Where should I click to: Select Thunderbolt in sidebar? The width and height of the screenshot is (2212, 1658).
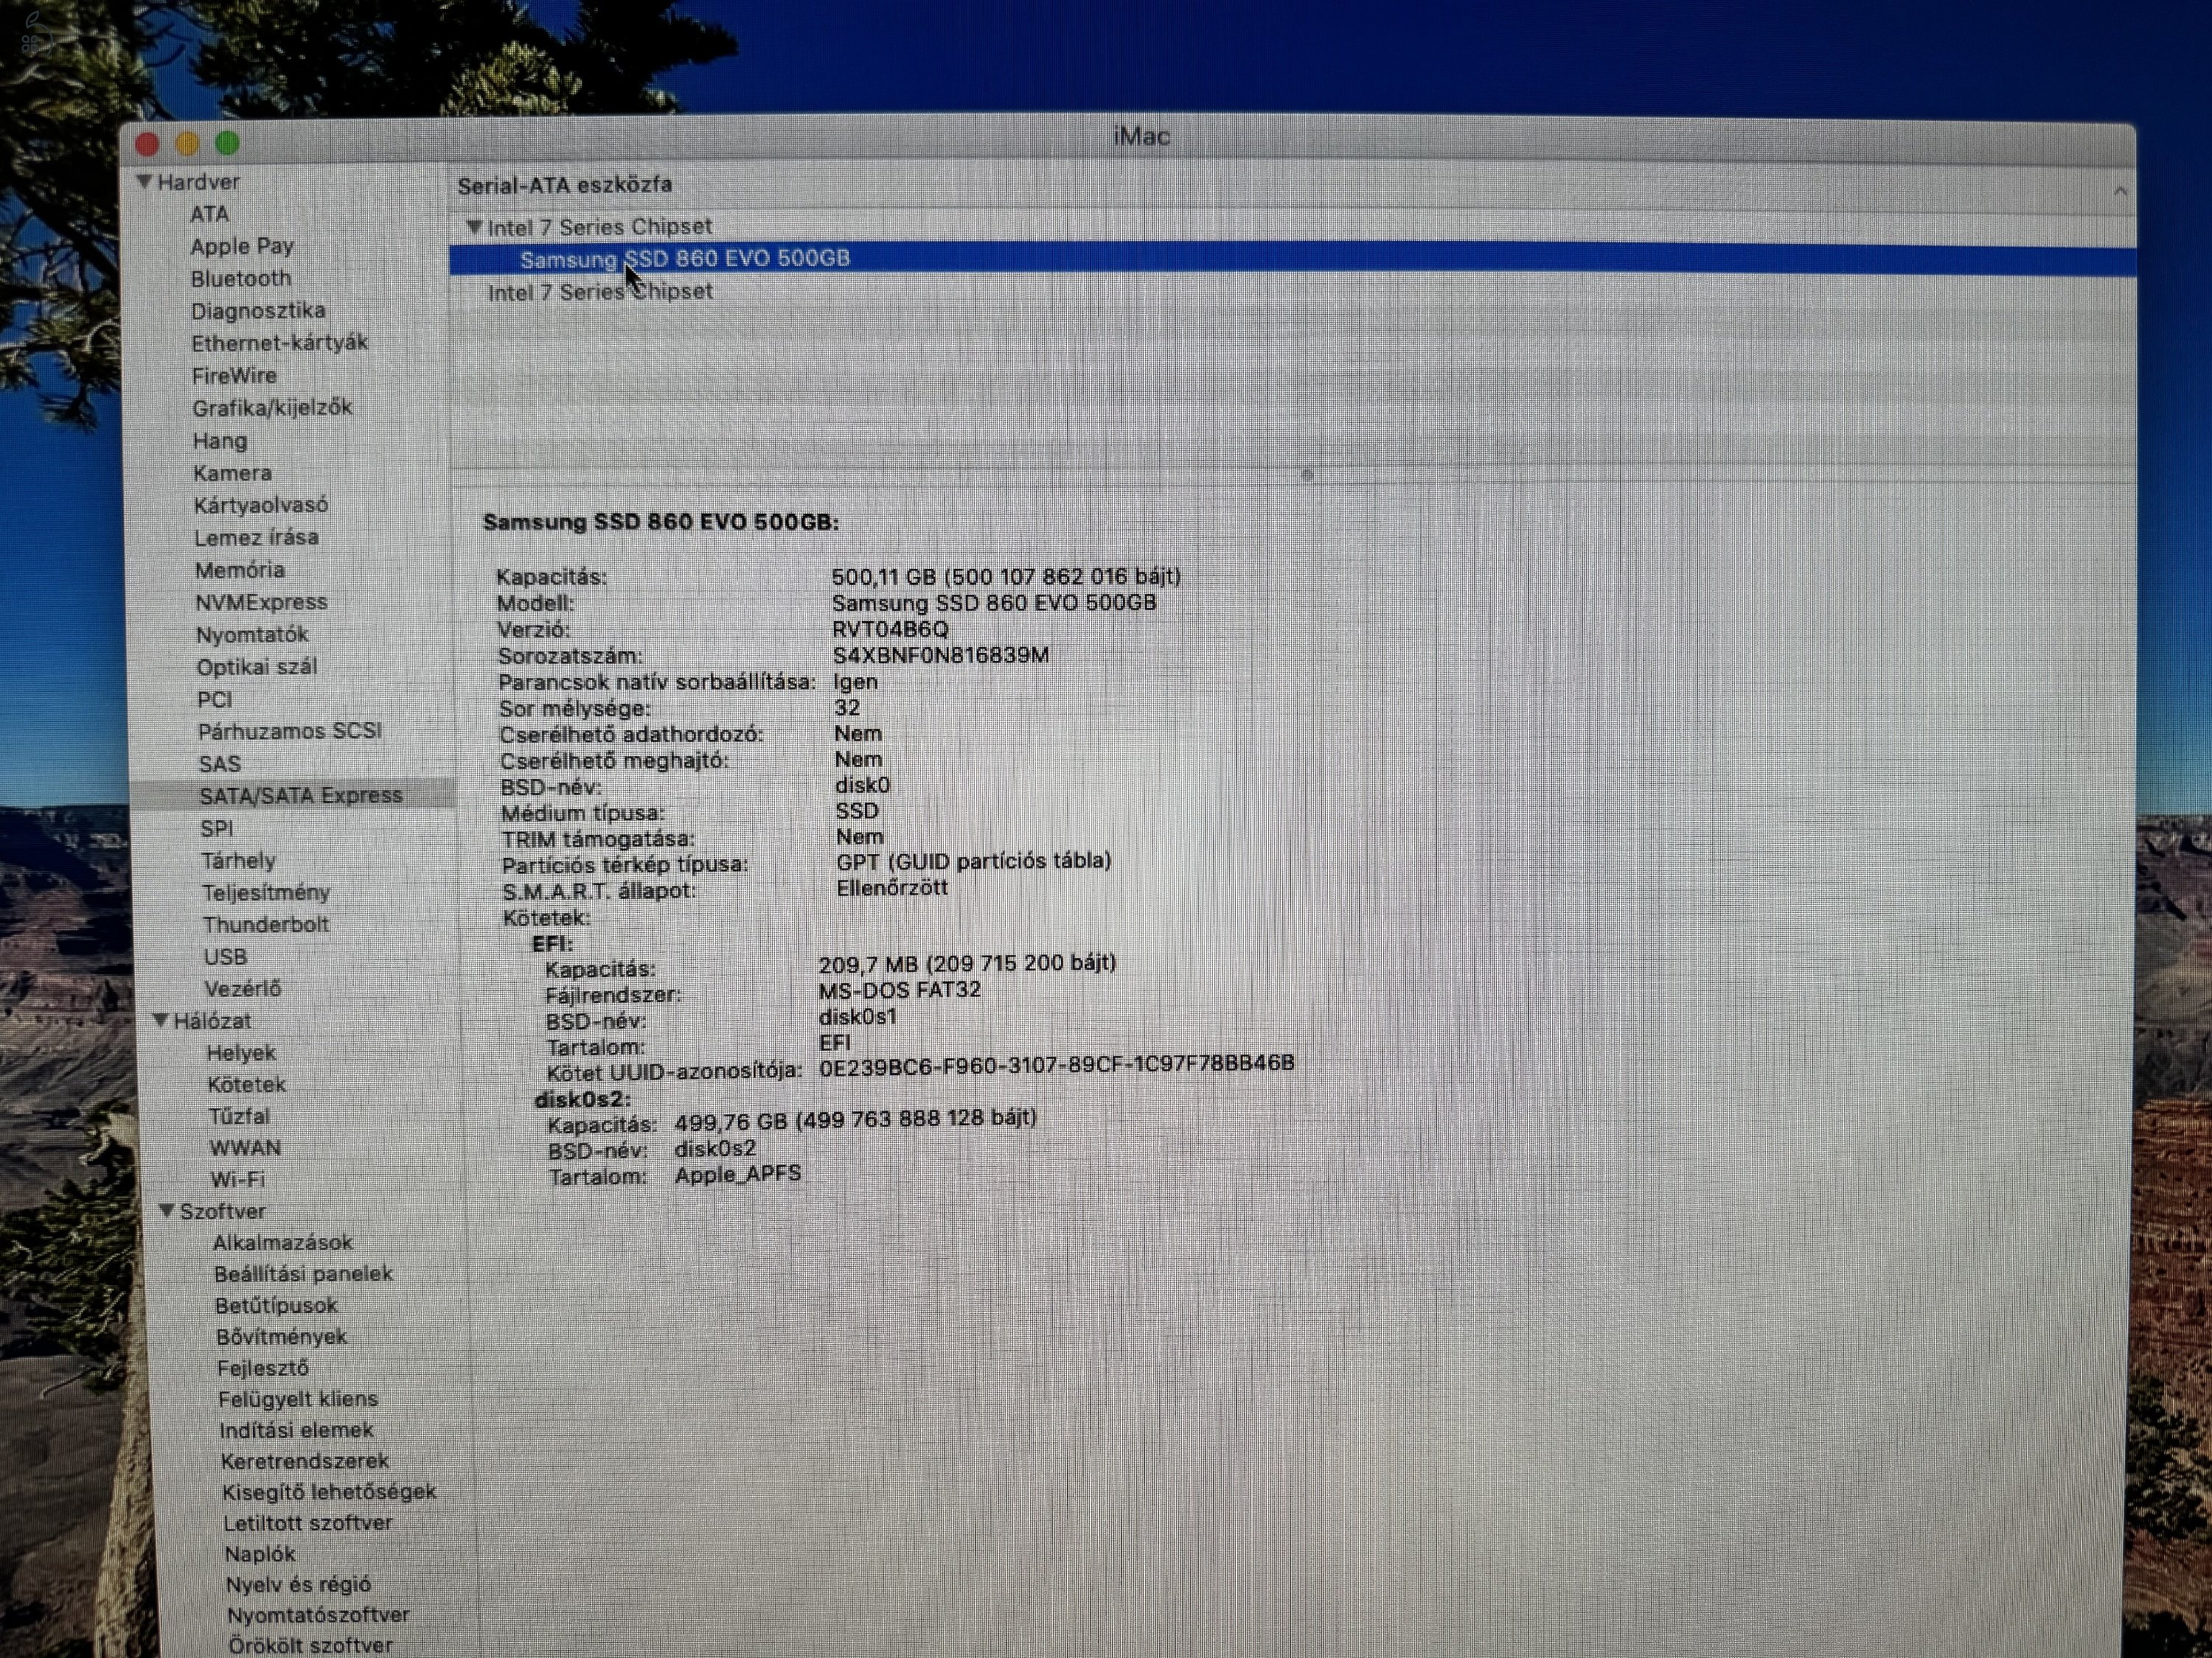click(x=266, y=925)
